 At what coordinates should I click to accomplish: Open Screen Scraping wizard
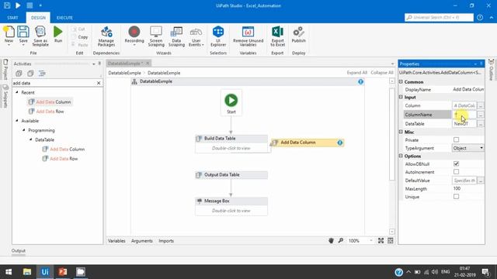[156, 36]
